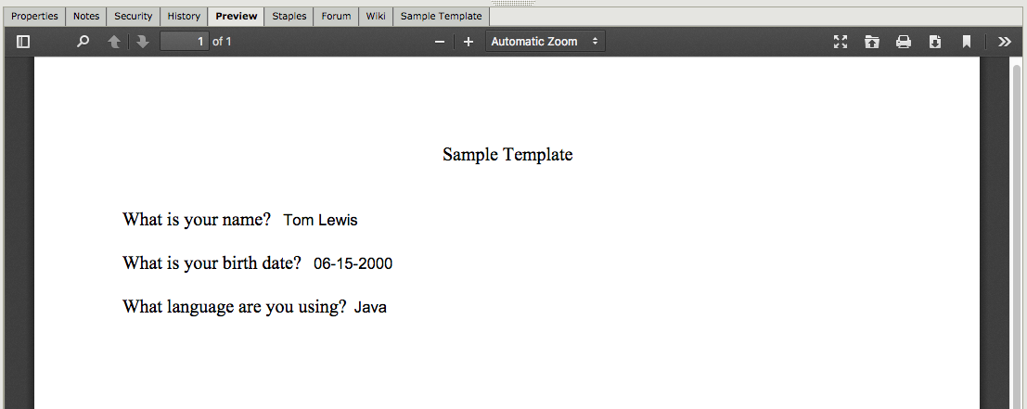Viewport: 1027px width, 409px height.
Task: Expand the tools menu chevrons
Action: click(1005, 42)
